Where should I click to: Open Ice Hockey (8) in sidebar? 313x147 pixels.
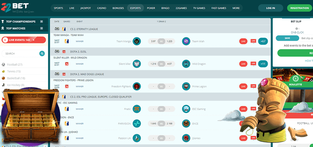pos(16,85)
